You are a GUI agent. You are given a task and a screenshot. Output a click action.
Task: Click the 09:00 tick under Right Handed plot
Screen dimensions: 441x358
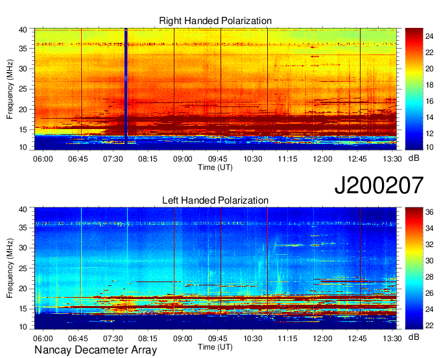tap(182, 159)
